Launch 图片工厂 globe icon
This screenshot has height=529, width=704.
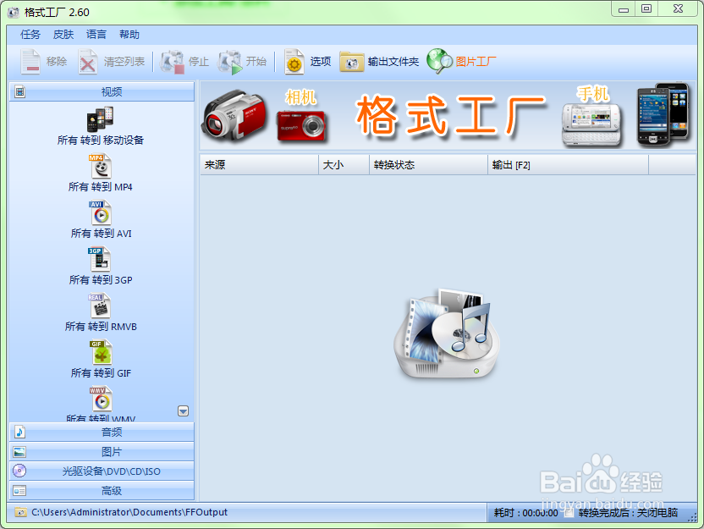click(x=439, y=61)
